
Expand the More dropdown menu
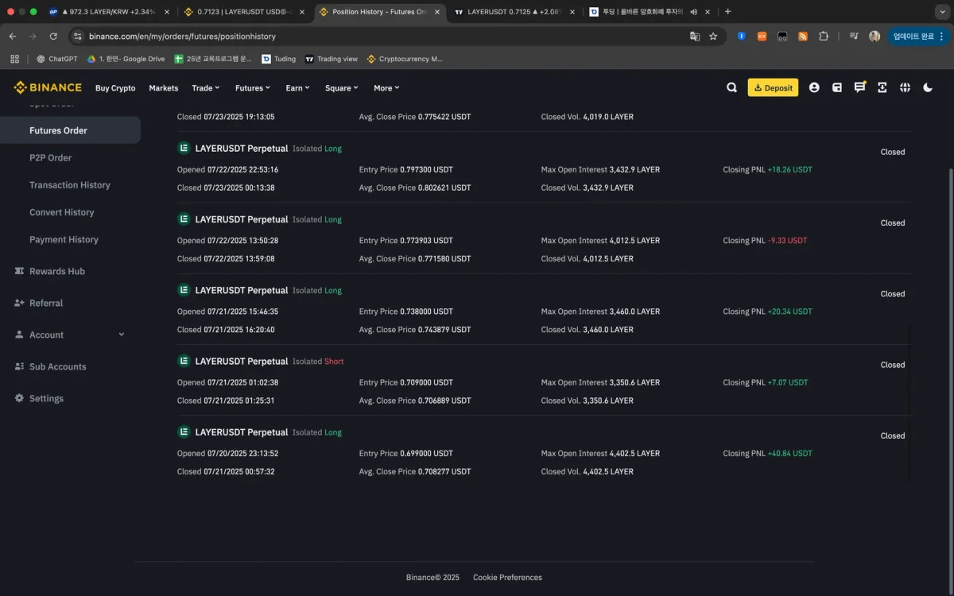[x=386, y=87]
